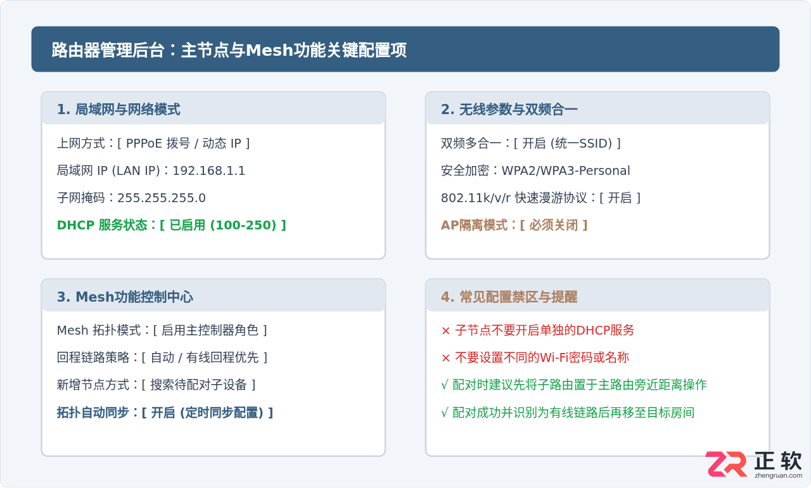Click the title "路由器管理后台：主节点与Mesh功能关键配置项"
The width and height of the screenshot is (811, 488).
[x=229, y=49]
